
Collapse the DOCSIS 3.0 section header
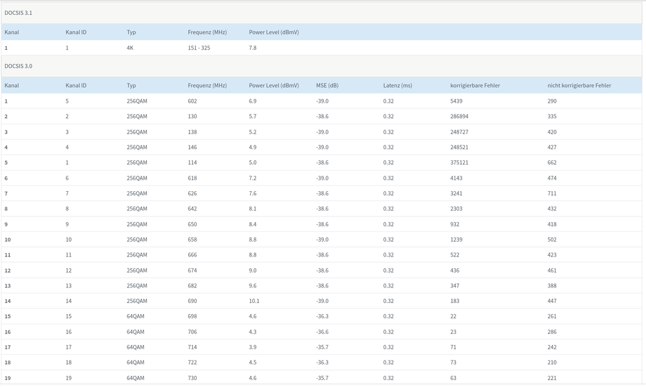(x=19, y=66)
